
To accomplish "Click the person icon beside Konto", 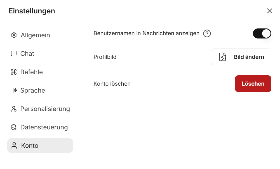I will 14,146.
